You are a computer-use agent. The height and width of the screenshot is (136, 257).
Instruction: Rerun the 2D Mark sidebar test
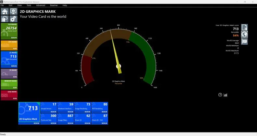pos(14,66)
